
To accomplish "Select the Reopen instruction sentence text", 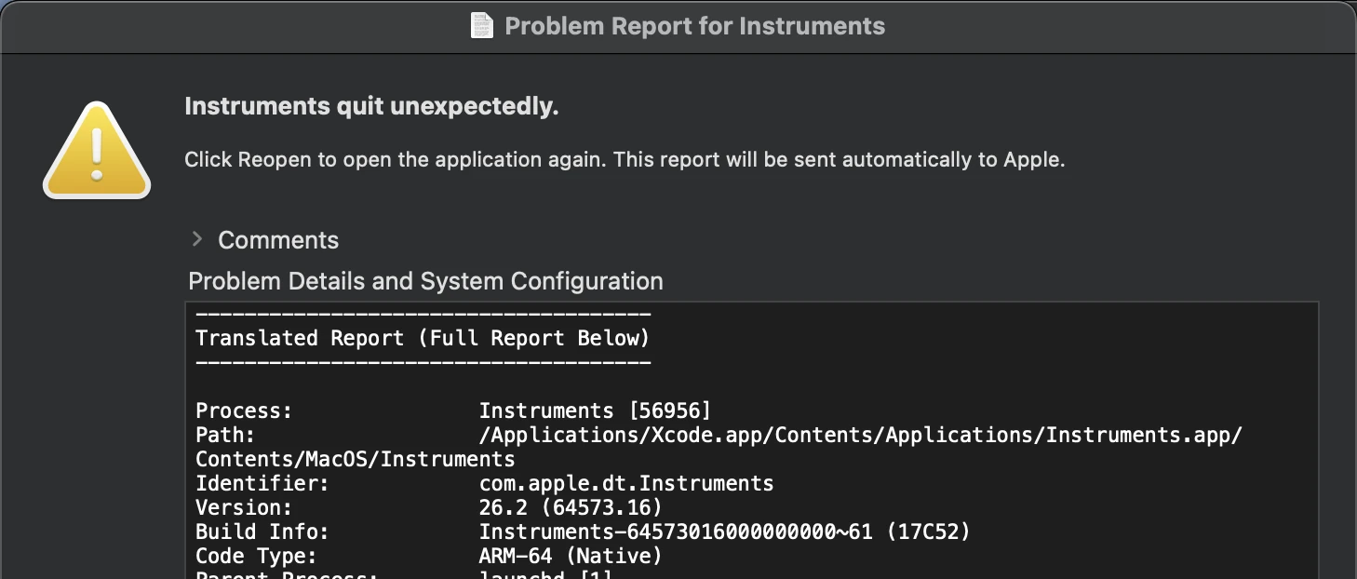I will coord(625,159).
